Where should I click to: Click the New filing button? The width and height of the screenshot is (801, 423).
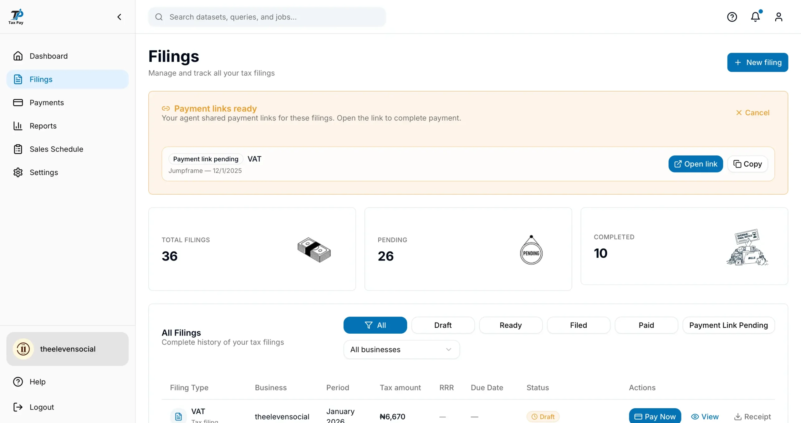tap(758, 62)
